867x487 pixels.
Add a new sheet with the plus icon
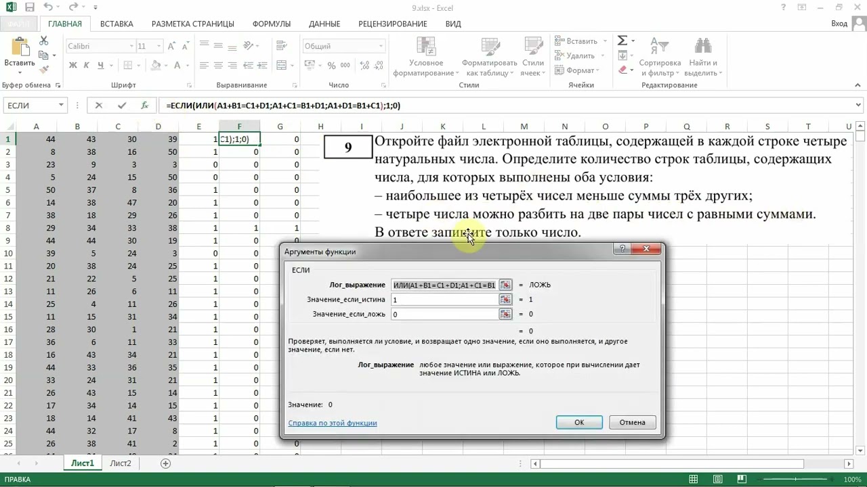[x=165, y=463]
